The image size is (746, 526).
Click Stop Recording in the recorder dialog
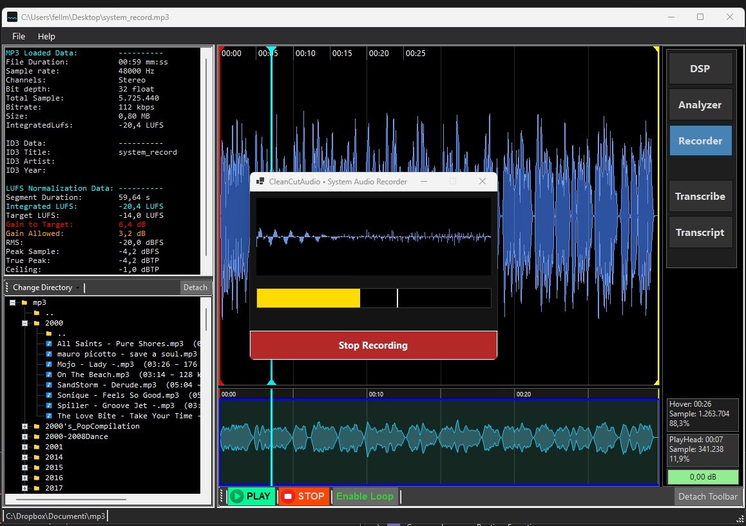tap(373, 345)
